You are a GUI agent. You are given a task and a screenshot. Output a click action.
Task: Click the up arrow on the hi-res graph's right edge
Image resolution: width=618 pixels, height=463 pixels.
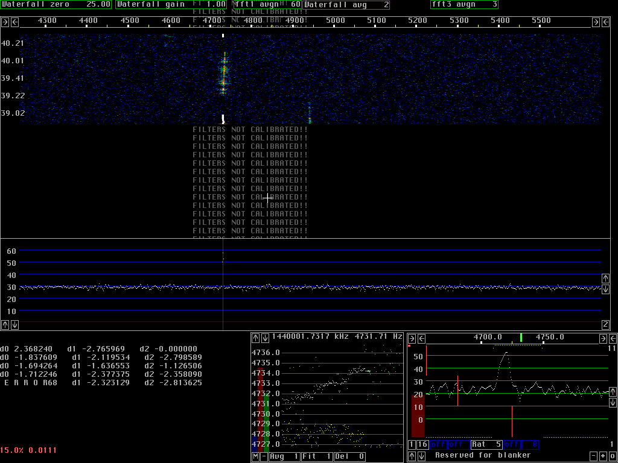click(613, 392)
